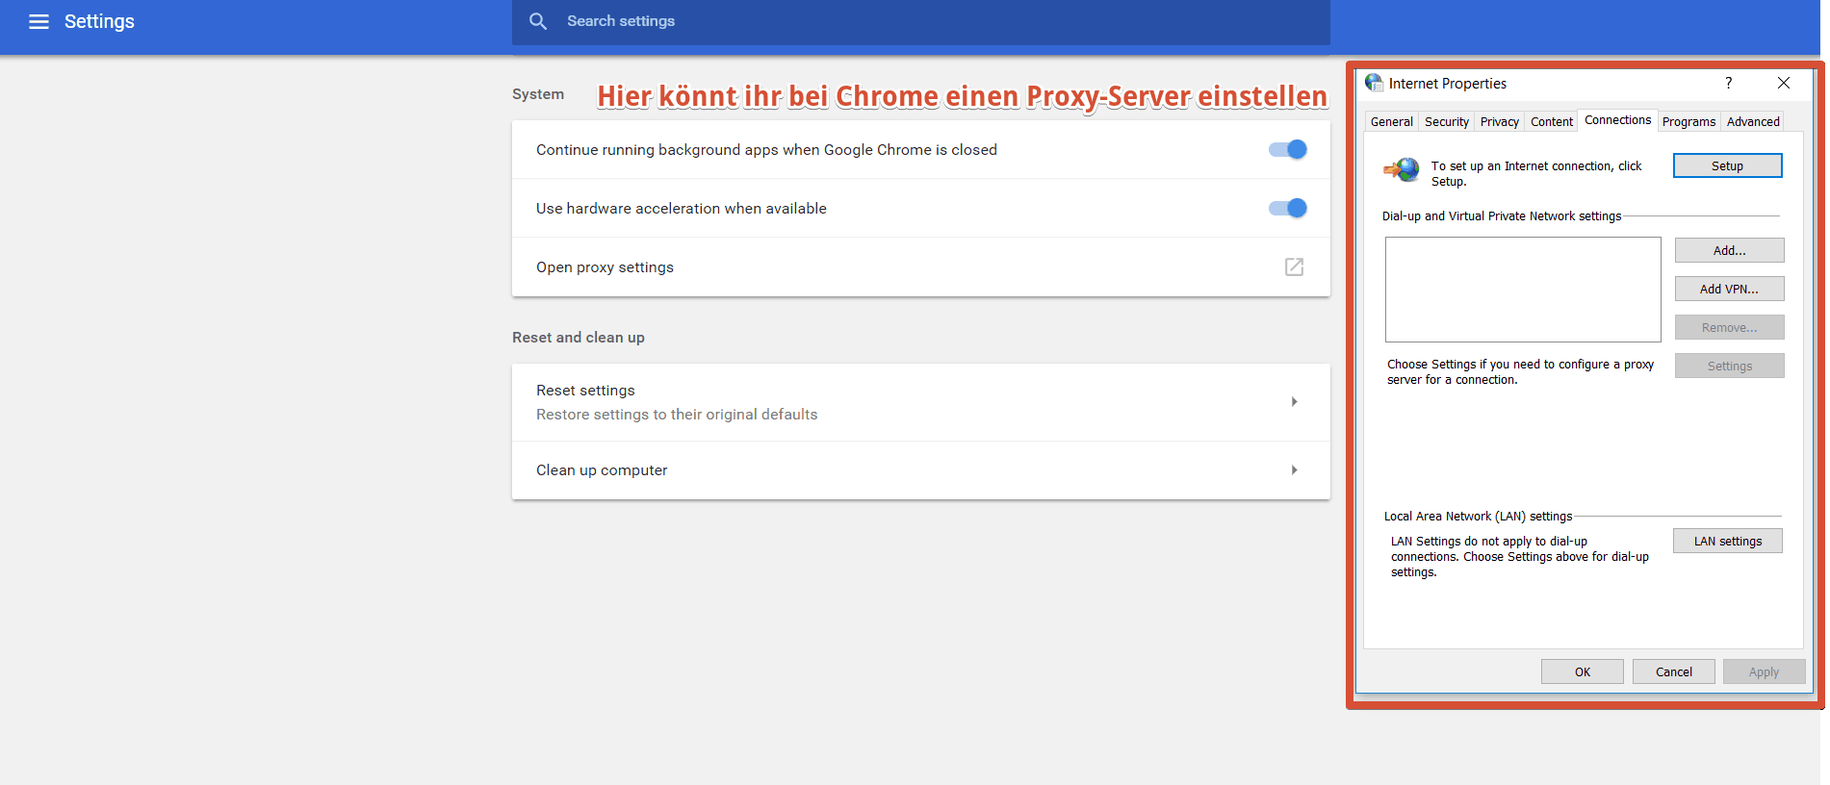Click the dial-up Settings button
1830x785 pixels.
pos(1729,366)
